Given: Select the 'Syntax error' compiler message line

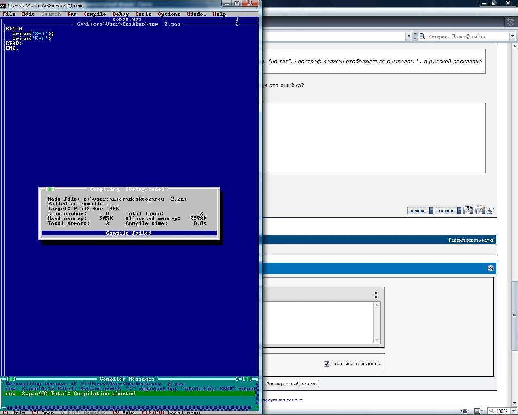Looking at the screenshot, I should (130, 389).
